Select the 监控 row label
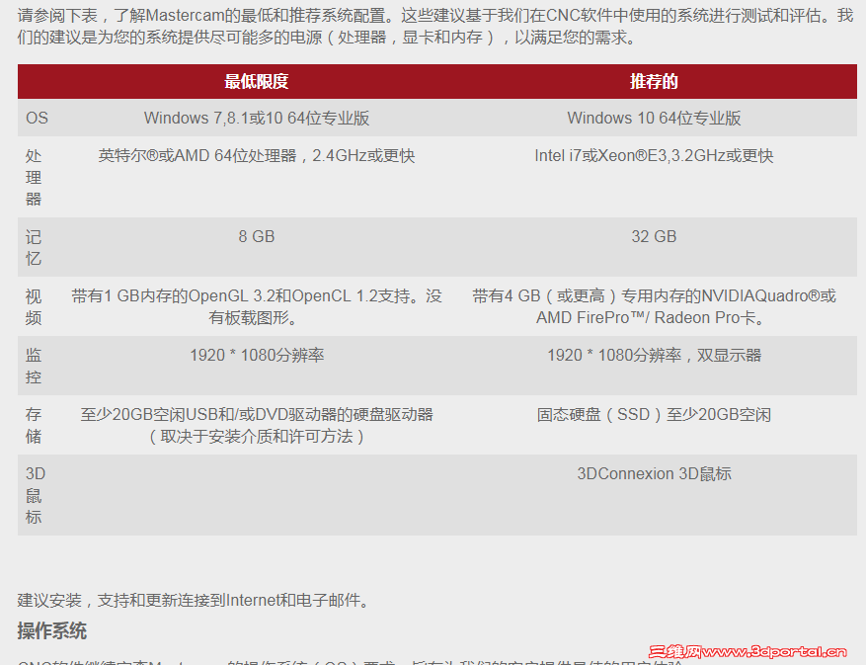866x665 pixels. 34,366
